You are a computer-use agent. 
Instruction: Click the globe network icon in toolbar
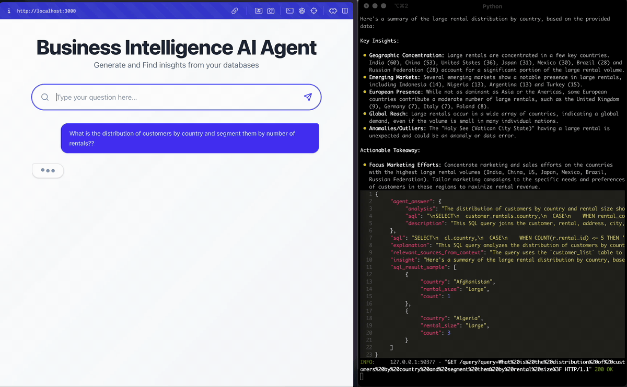(301, 10)
